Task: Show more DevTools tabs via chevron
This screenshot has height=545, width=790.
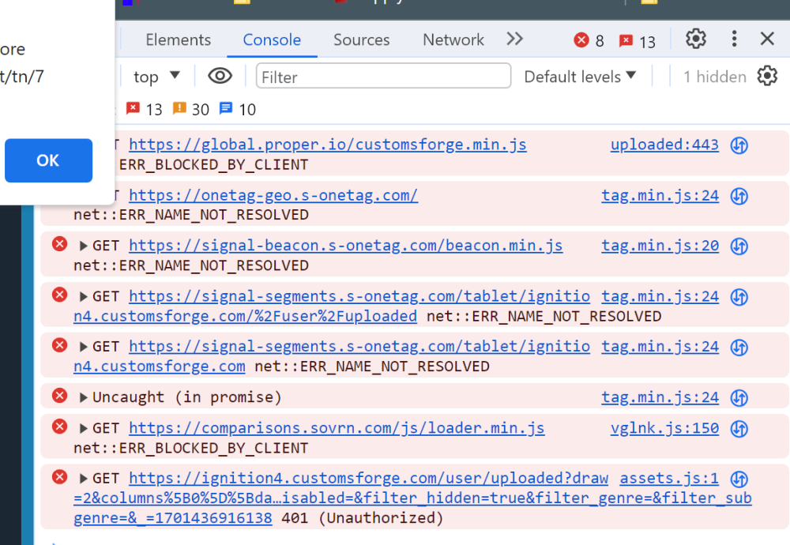Action: click(515, 39)
